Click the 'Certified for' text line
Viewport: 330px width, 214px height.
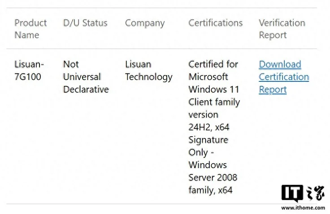point(213,64)
